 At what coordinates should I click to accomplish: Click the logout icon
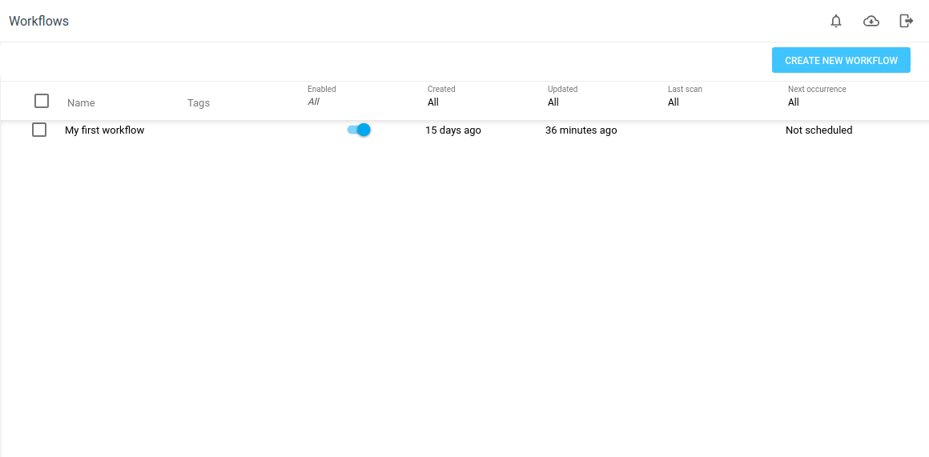906,21
